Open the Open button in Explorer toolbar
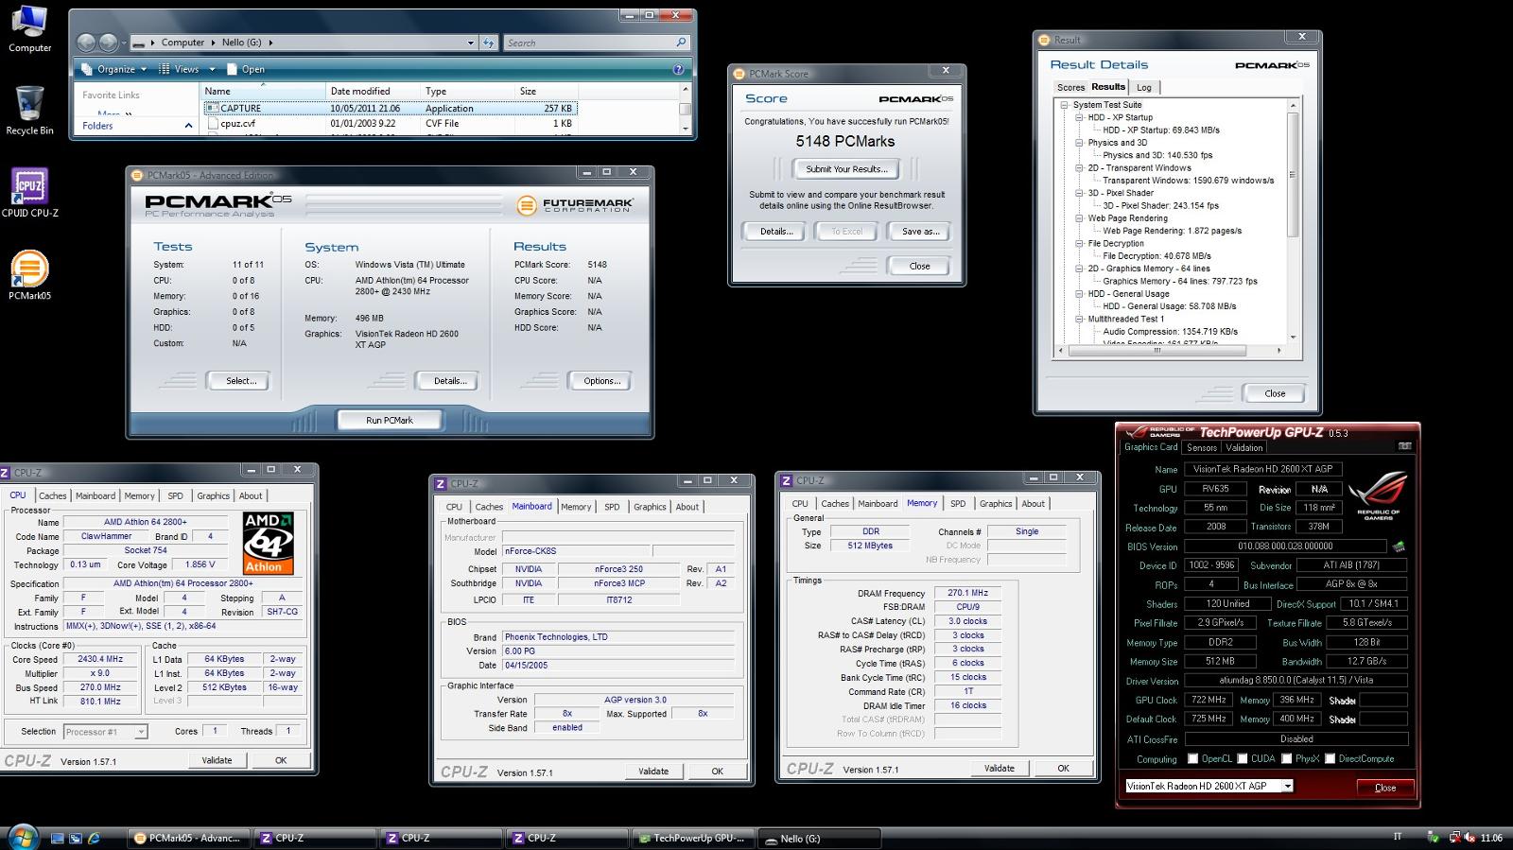This screenshot has width=1513, height=850. point(246,69)
